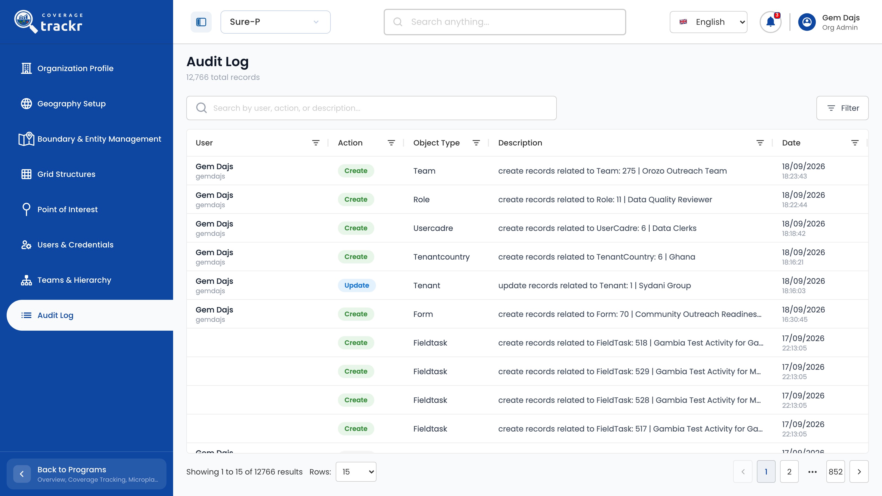Filter the Object Type column
882x496 pixels.
click(476, 143)
